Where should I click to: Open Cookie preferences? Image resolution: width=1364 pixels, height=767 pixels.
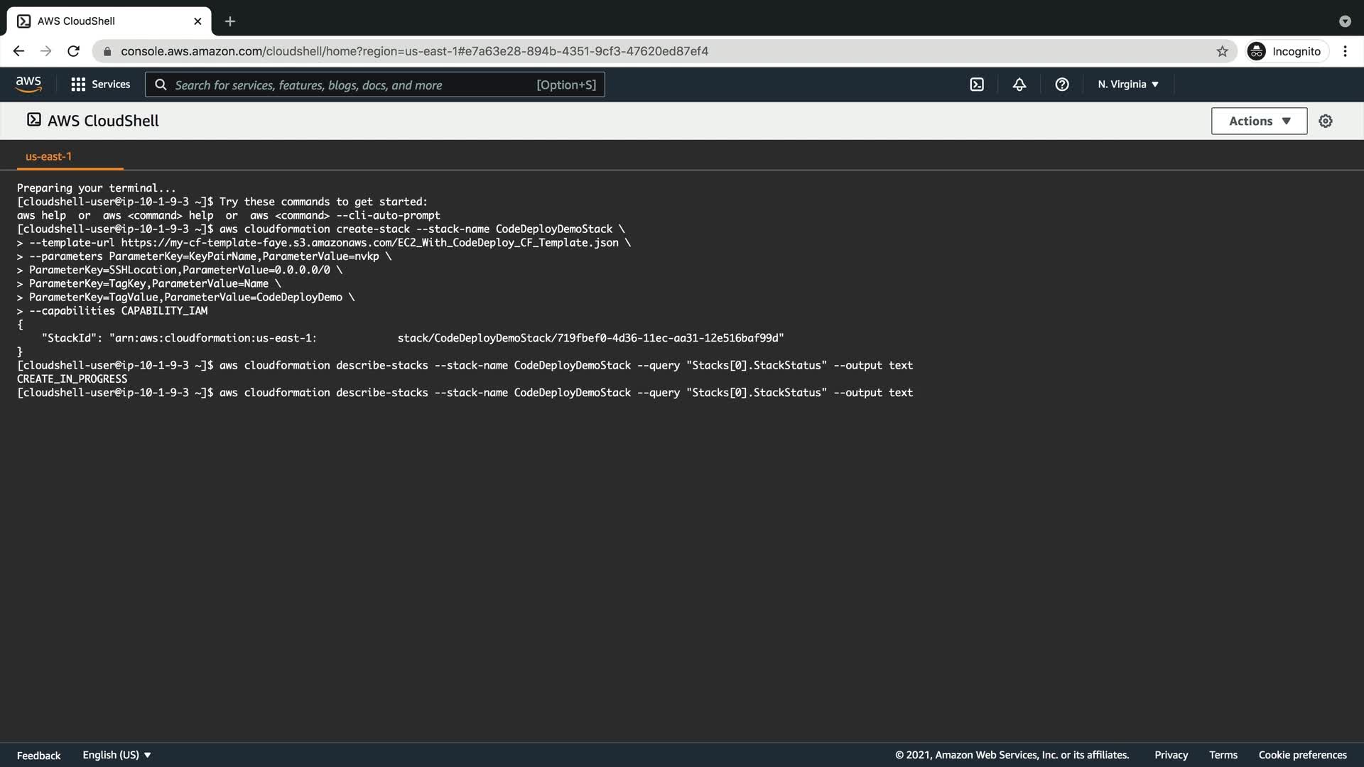pos(1302,755)
